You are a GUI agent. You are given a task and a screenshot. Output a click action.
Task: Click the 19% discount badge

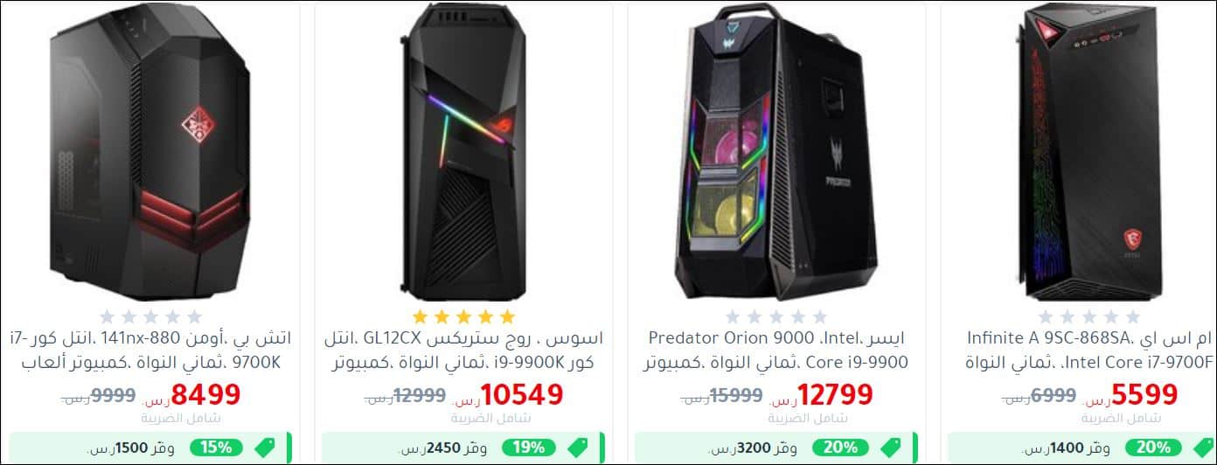[x=529, y=448]
